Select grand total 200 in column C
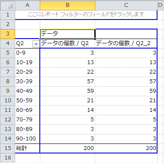164x163 pixels. click(x=126, y=148)
